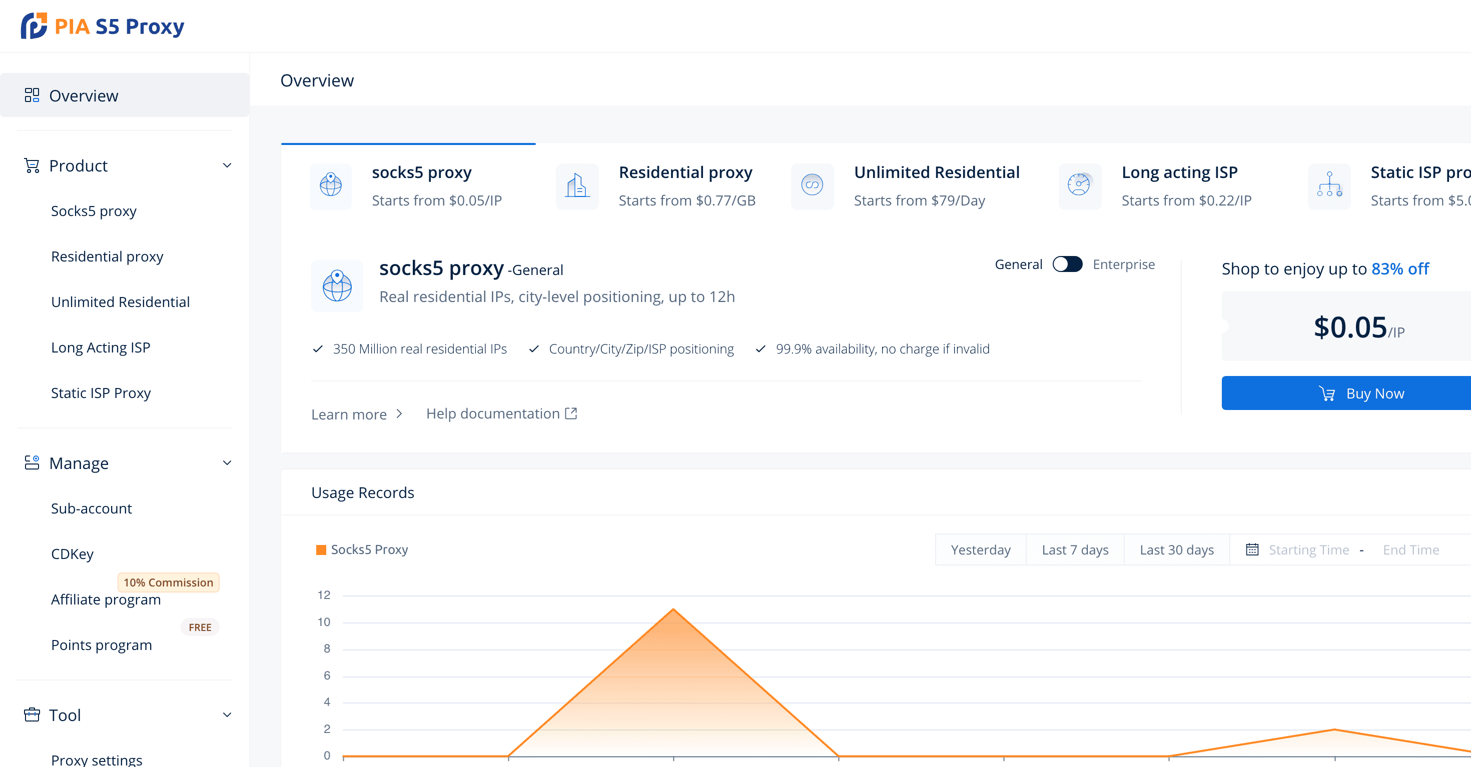This screenshot has height=767, width=1471.
Task: Filter usage records by Last 30 days
Action: (x=1177, y=549)
